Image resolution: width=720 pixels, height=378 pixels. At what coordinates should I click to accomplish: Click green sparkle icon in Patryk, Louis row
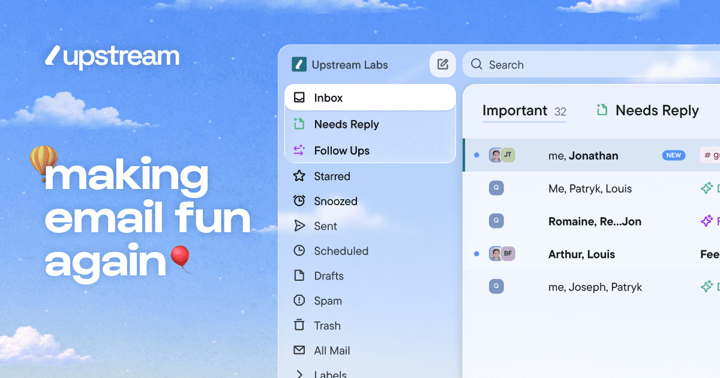click(707, 188)
